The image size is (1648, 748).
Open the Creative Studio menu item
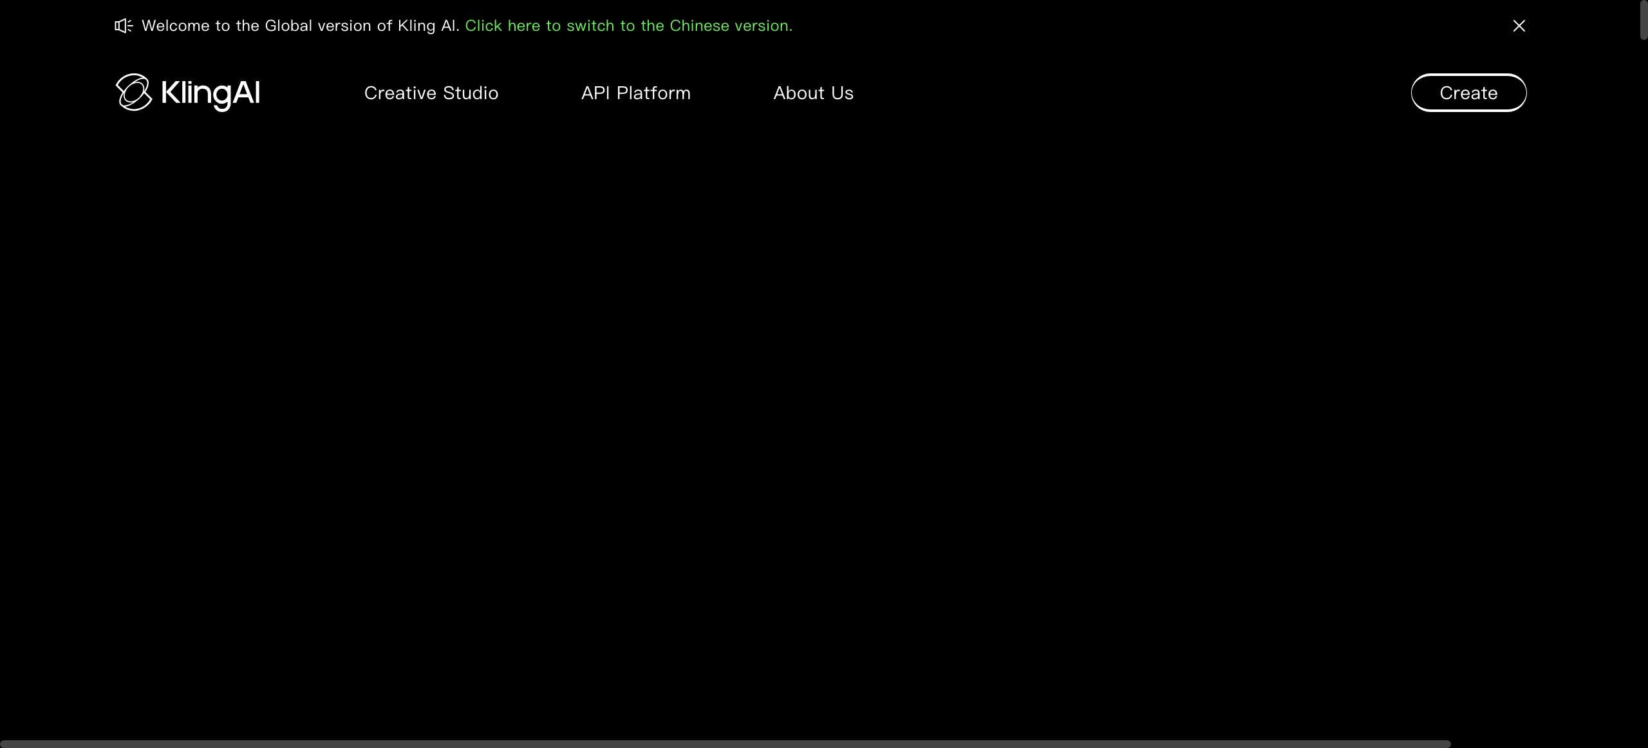pos(431,93)
